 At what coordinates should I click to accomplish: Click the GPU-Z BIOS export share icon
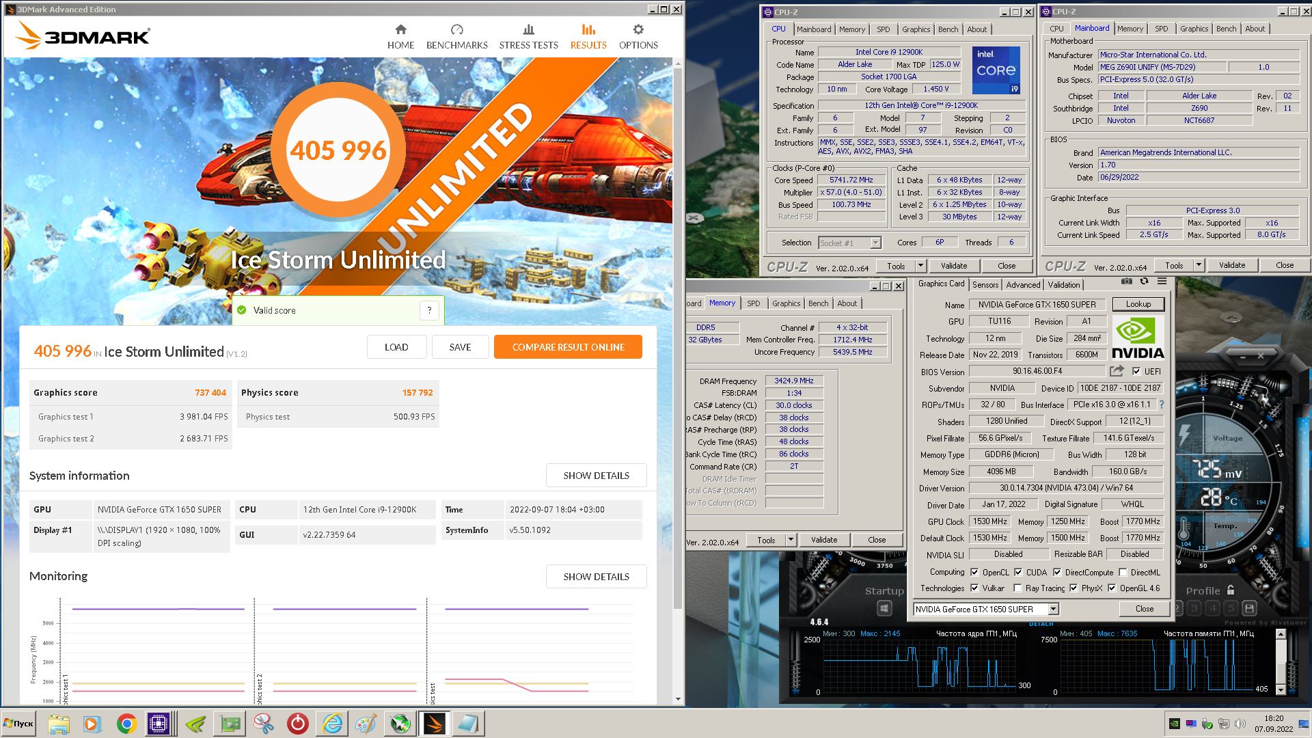(1117, 371)
